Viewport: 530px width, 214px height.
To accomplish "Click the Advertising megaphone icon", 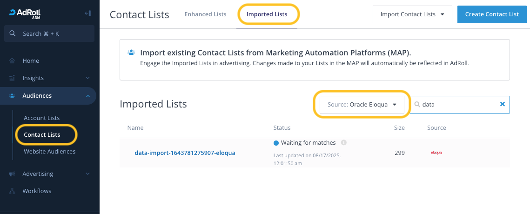I will [x=12, y=174].
